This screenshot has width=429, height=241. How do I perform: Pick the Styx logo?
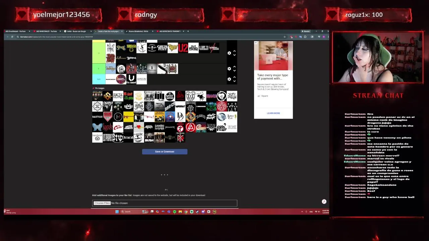click(x=118, y=138)
